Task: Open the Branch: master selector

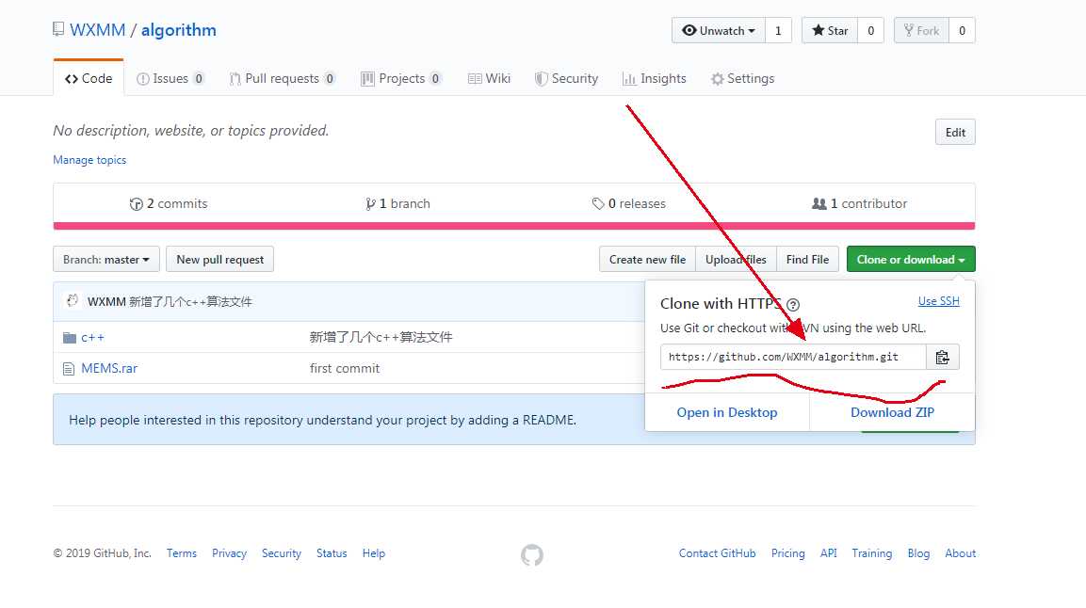Action: point(106,260)
